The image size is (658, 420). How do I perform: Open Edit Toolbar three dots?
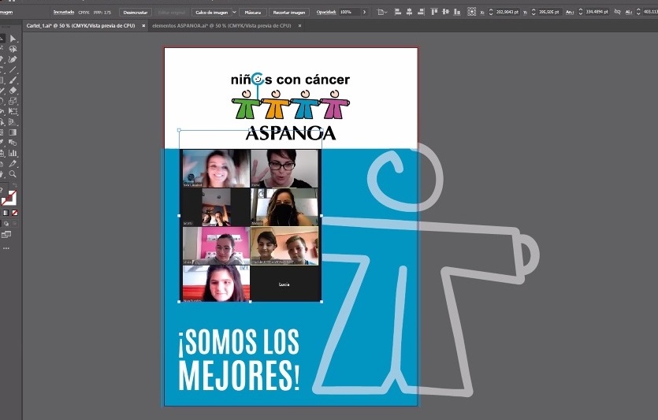[x=6, y=248]
